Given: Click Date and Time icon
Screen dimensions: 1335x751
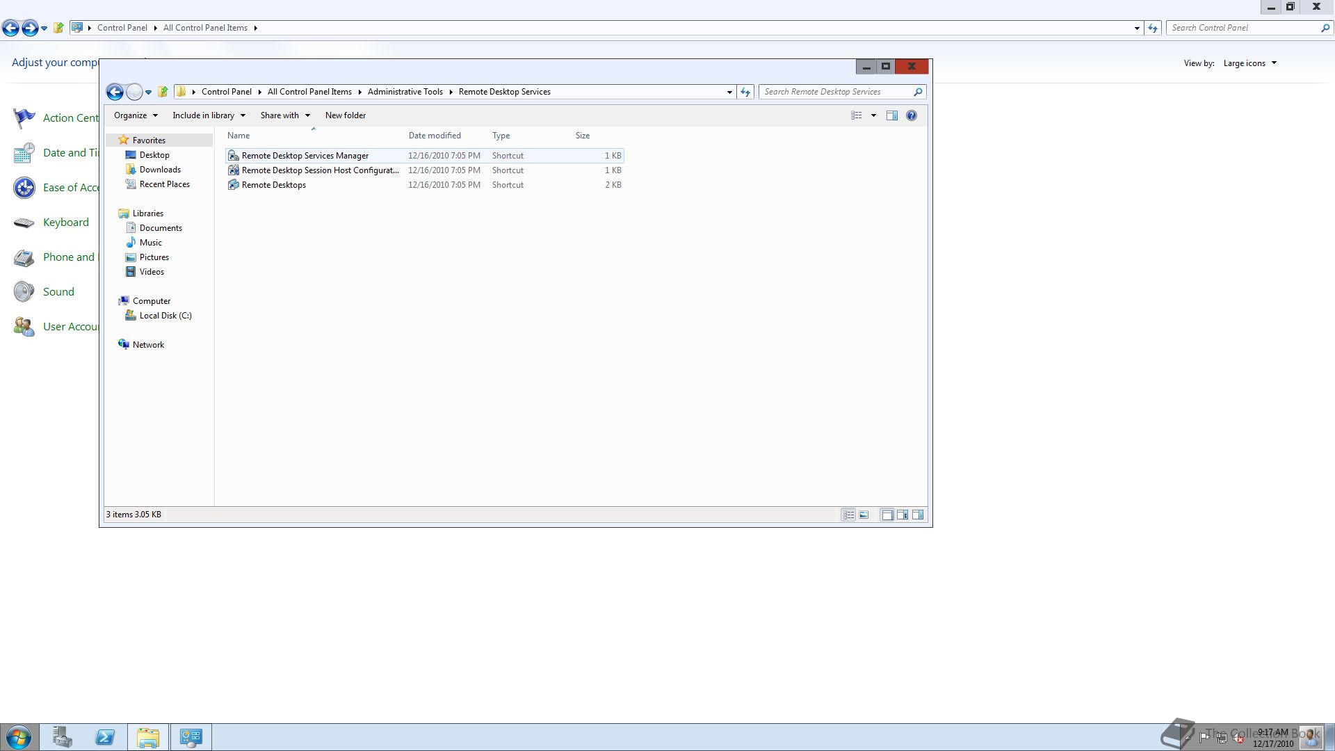Looking at the screenshot, I should click(x=24, y=153).
